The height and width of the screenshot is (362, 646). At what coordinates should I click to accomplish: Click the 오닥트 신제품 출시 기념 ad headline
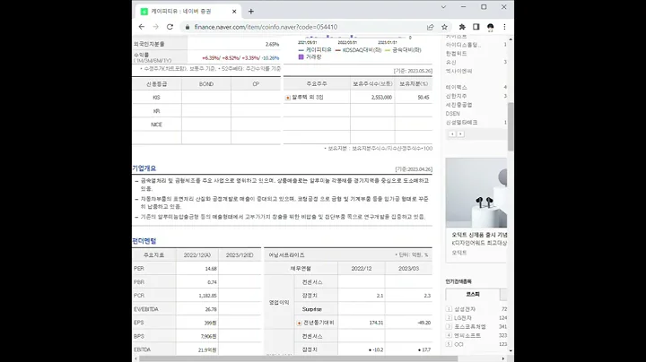click(479, 235)
